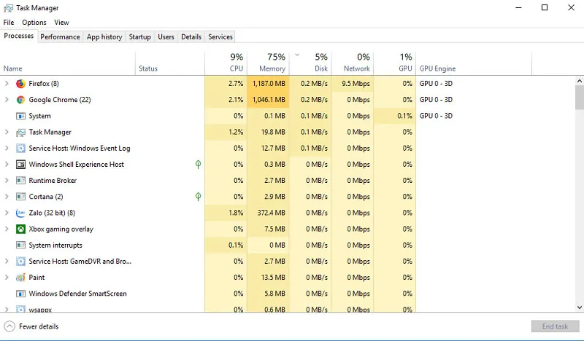Screen dimensions: 584x341
Task: Click the Cortana process icon
Action: pyautogui.click(x=20, y=197)
